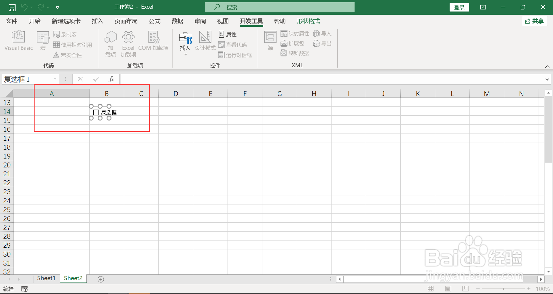Switch to the 形状格式 tab
This screenshot has height=294, width=553.
[x=308, y=21]
